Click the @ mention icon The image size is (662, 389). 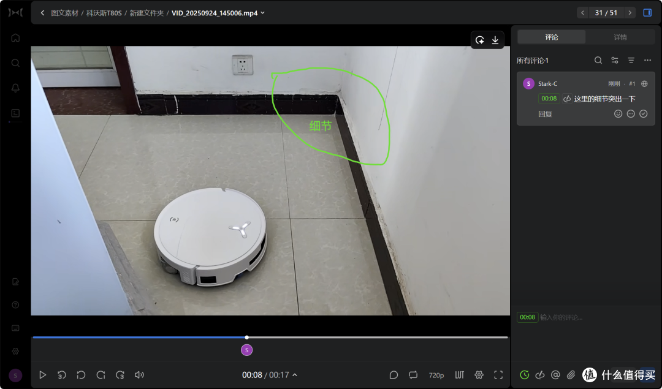[x=555, y=375]
